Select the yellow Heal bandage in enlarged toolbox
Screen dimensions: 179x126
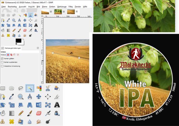pos(11,122)
